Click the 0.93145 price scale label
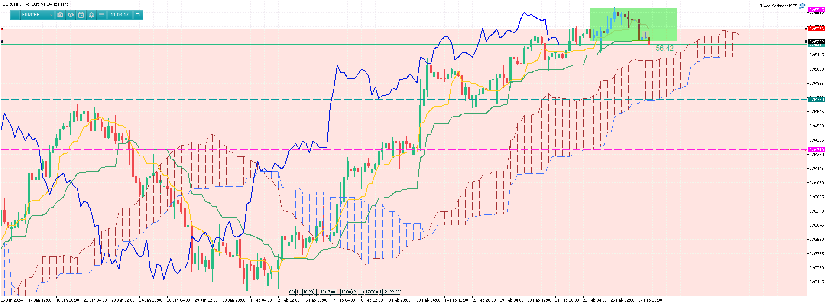Screen dimensions: 830x305 [817, 282]
